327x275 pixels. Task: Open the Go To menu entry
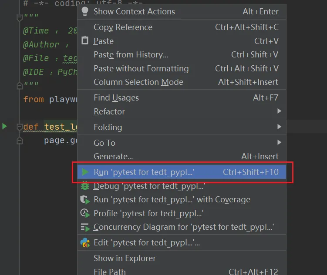[x=182, y=143]
